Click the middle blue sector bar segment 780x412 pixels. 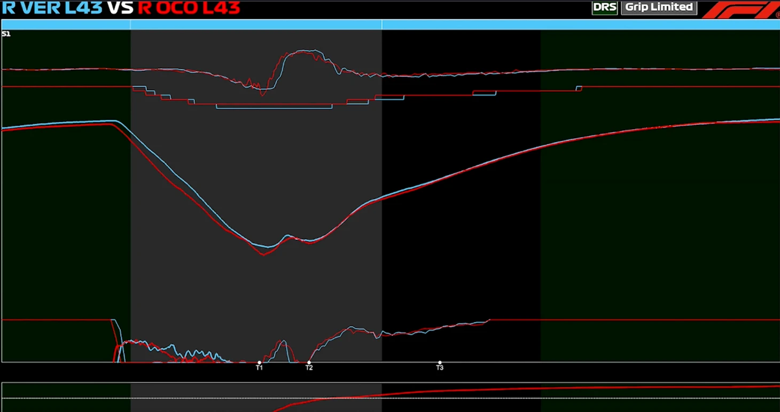point(256,25)
